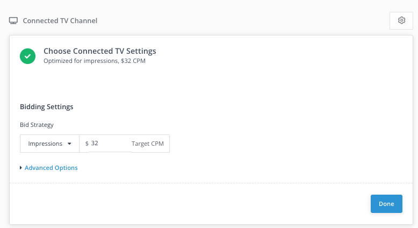Expand the Advanced Options disclosure triangle
The height and width of the screenshot is (228, 418).
tap(21, 168)
